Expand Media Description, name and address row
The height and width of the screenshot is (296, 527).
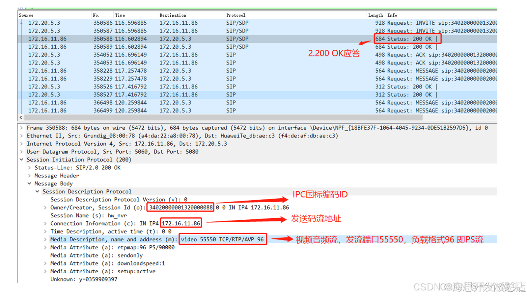click(x=45, y=239)
